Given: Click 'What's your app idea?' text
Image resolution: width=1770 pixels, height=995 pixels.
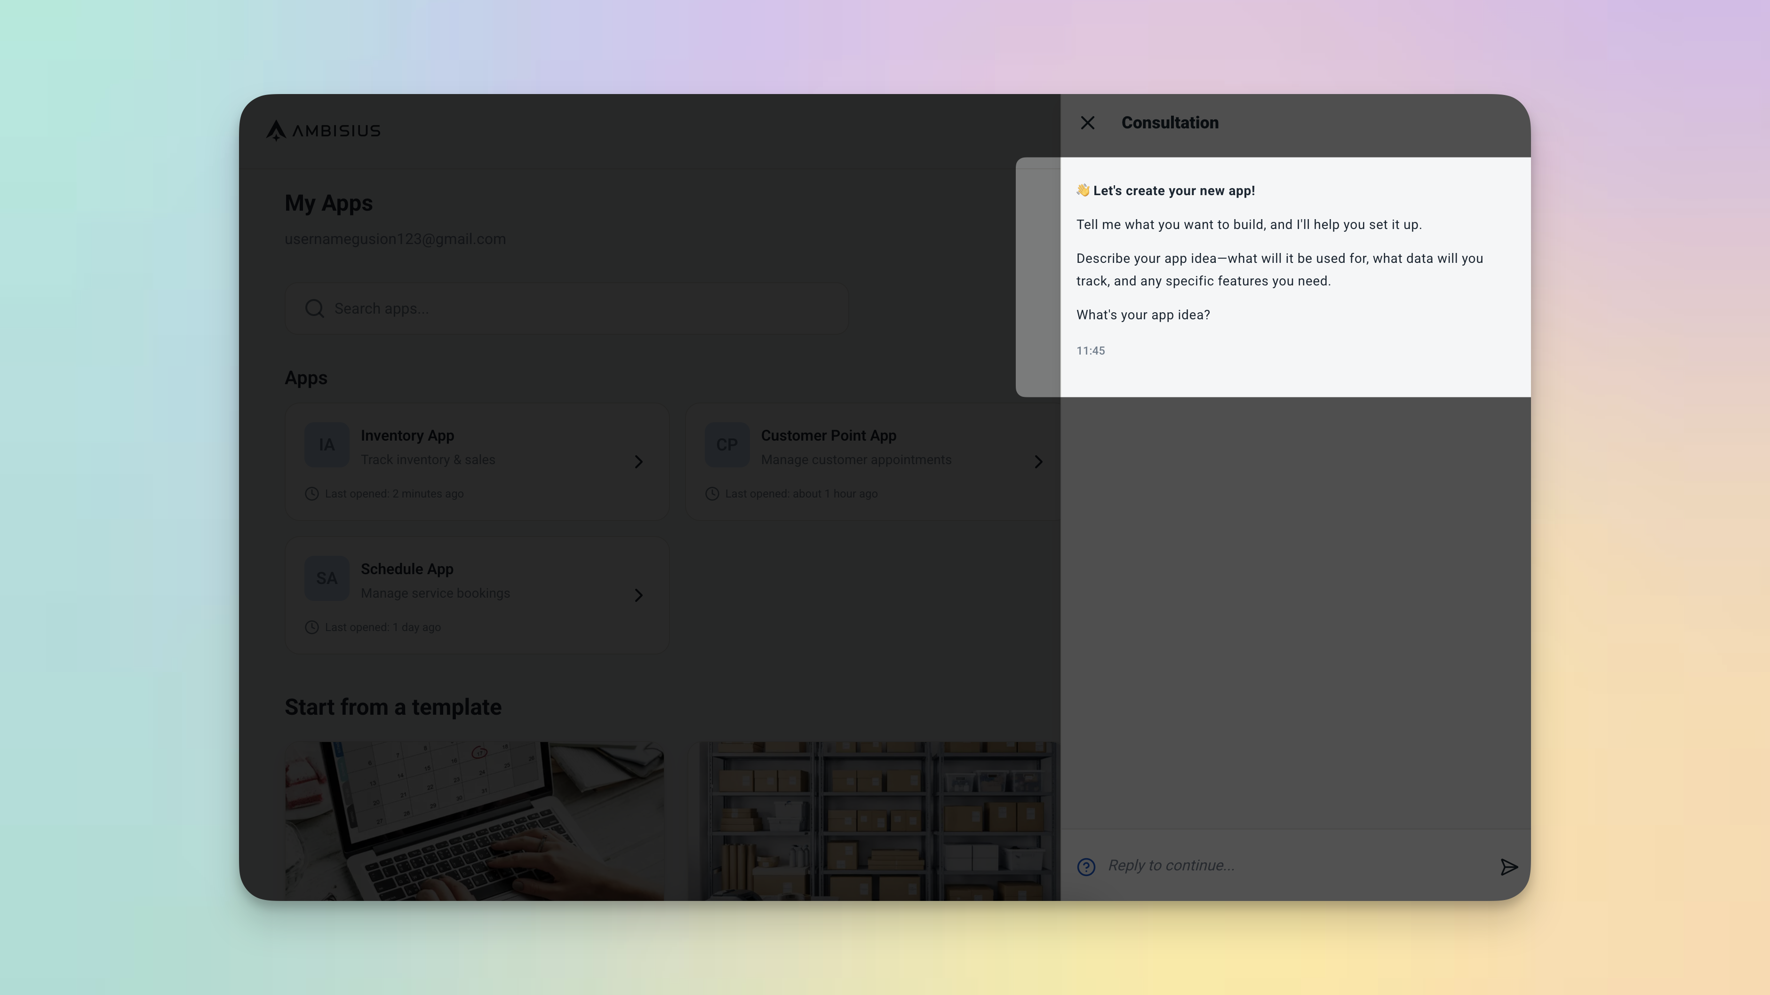Looking at the screenshot, I should coord(1143,315).
